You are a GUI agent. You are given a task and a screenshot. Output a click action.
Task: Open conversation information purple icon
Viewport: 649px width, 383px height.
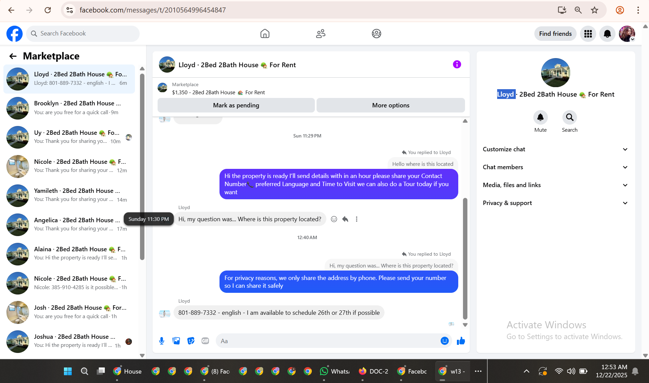(457, 65)
